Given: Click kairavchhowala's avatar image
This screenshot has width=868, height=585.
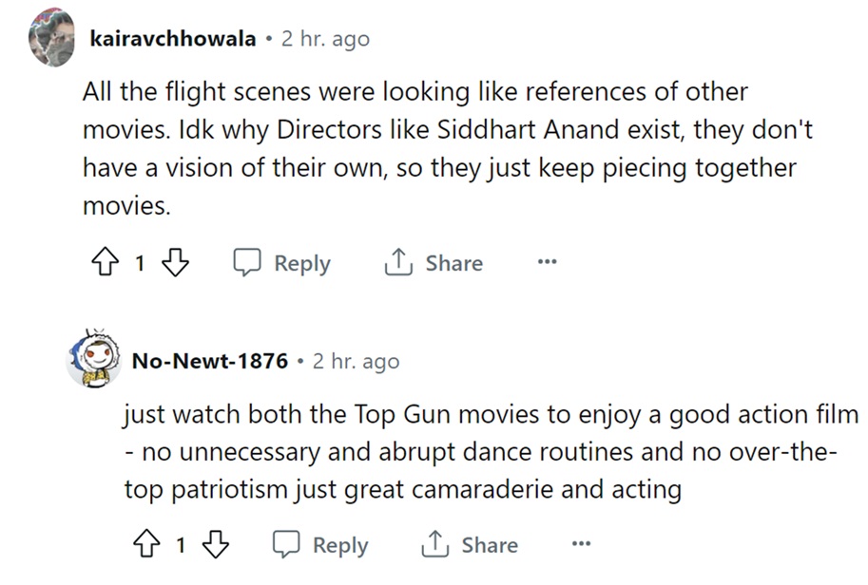Looking at the screenshot, I should click(51, 39).
